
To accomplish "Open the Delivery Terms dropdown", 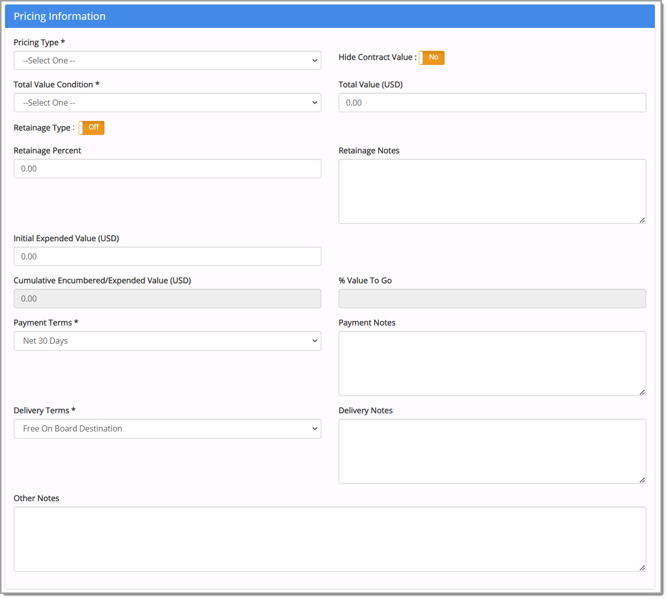I will 167,428.
